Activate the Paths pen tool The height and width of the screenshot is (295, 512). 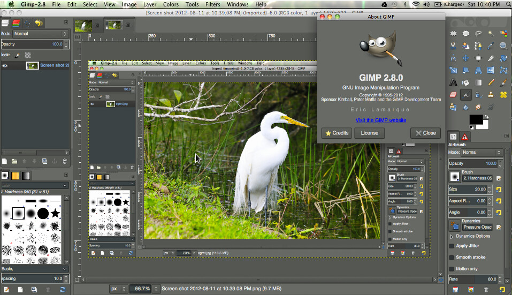pos(478,46)
